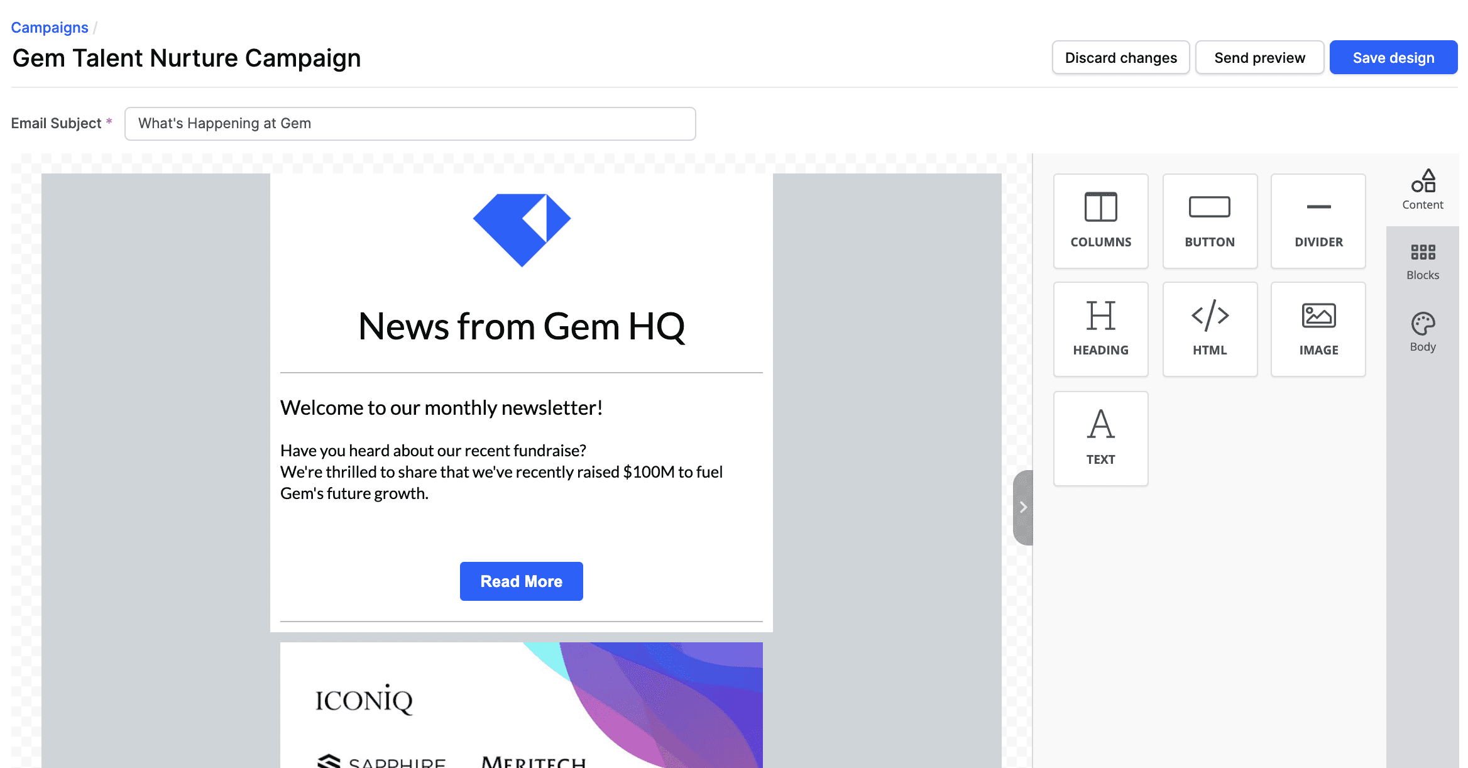This screenshot has height=768, width=1468.
Task: Click Discard changes button
Action: [x=1120, y=58]
